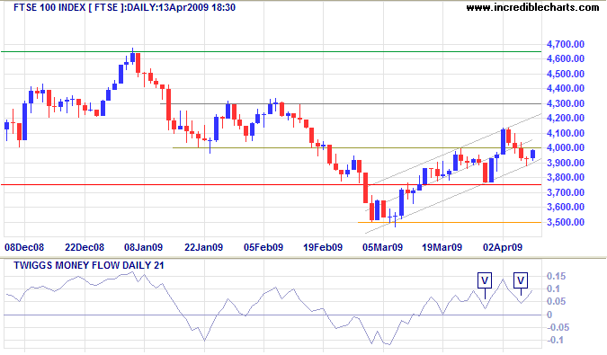Open the www.incrediblecharts.com link
Image resolution: width=607 pixels, height=355 pixels.
tap(532, 7)
